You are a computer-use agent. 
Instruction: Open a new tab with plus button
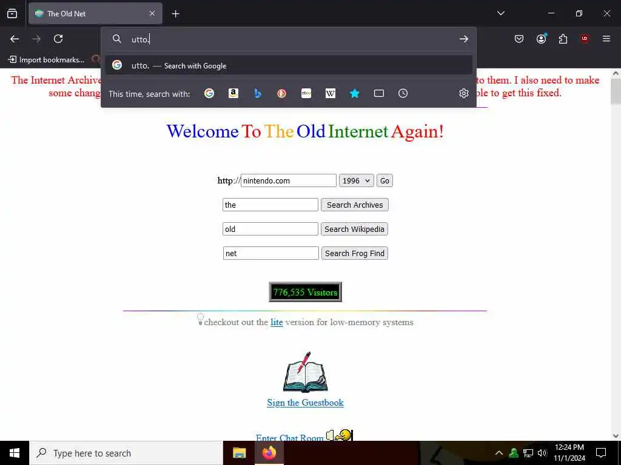point(175,14)
